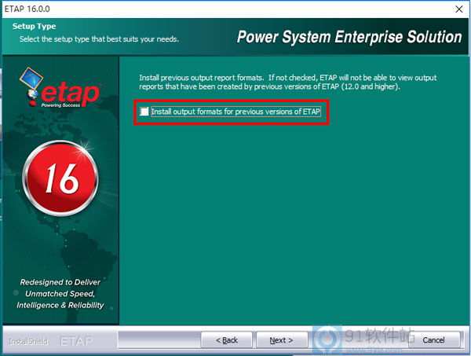
Task: Proceed by clicking the Next button
Action: coord(281,339)
